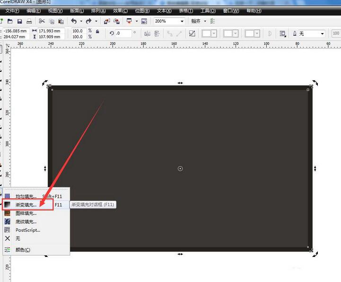This screenshot has height=282, width=341.
Task: Click the rotation angle input field
Action: pos(123,34)
